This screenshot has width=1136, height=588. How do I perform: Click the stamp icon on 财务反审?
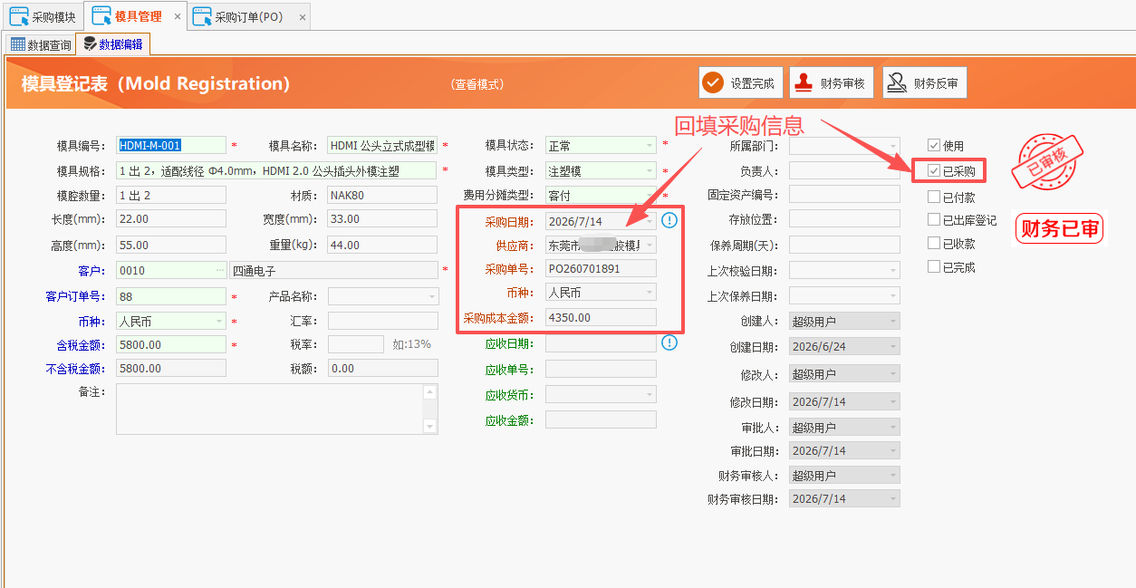click(896, 82)
